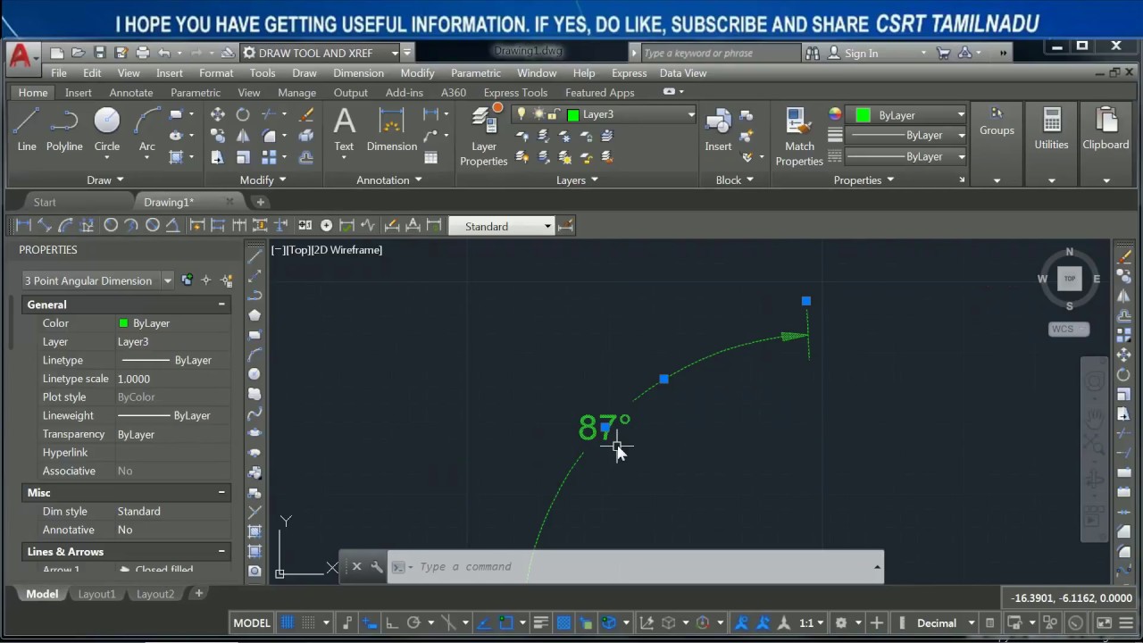
Task: Start the Text annotation tool
Action: (x=344, y=129)
